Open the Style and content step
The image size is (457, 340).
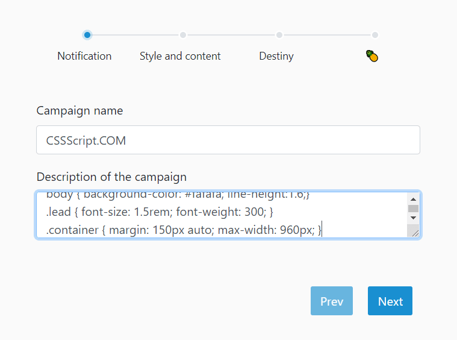point(180,56)
